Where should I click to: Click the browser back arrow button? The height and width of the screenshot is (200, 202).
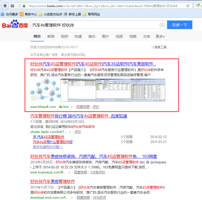[x=5, y=6]
